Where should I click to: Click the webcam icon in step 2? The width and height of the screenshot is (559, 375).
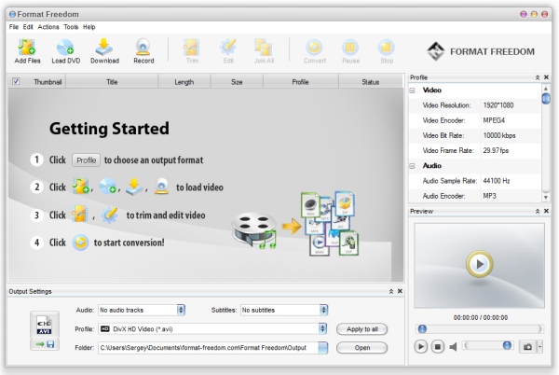tap(162, 186)
